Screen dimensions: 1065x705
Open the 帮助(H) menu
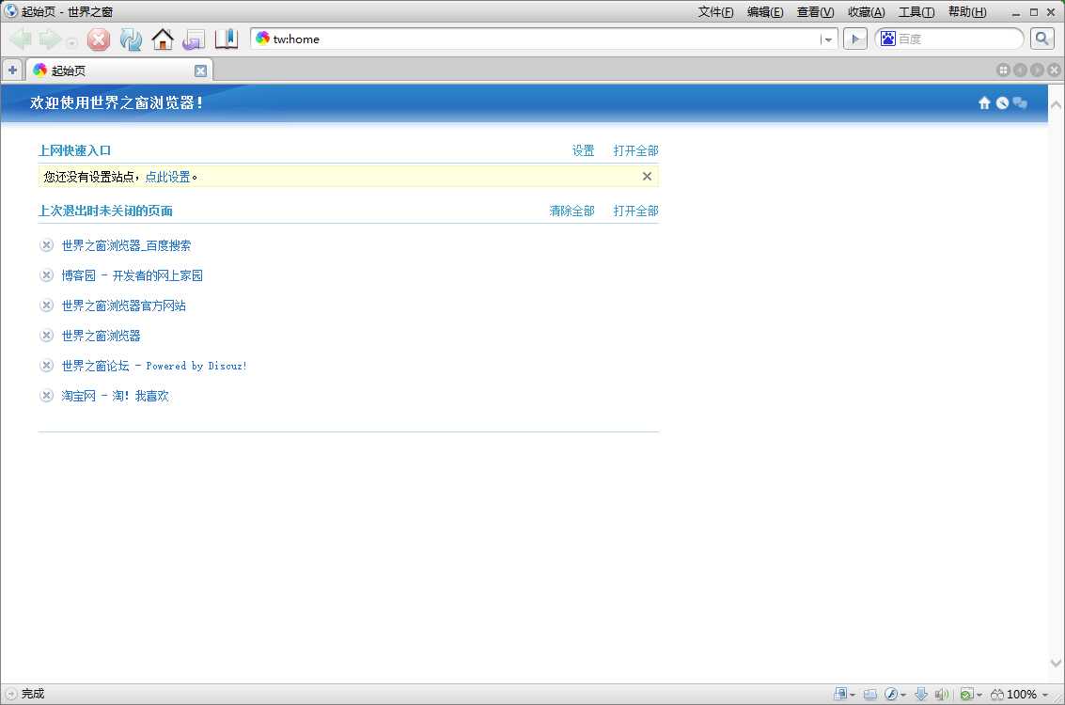[968, 12]
